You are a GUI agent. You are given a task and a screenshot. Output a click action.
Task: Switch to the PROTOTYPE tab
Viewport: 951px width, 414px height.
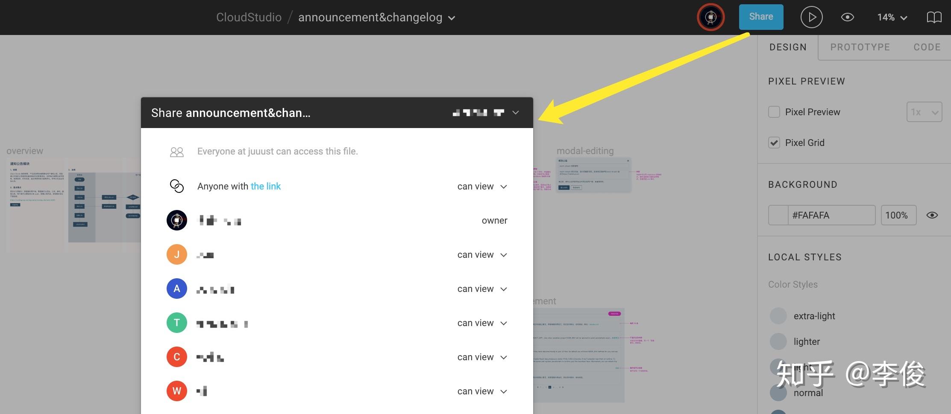(860, 47)
